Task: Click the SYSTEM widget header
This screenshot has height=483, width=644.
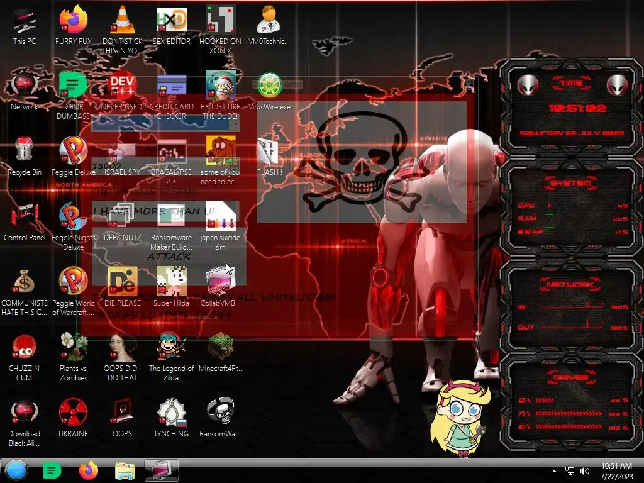Action: point(571,183)
